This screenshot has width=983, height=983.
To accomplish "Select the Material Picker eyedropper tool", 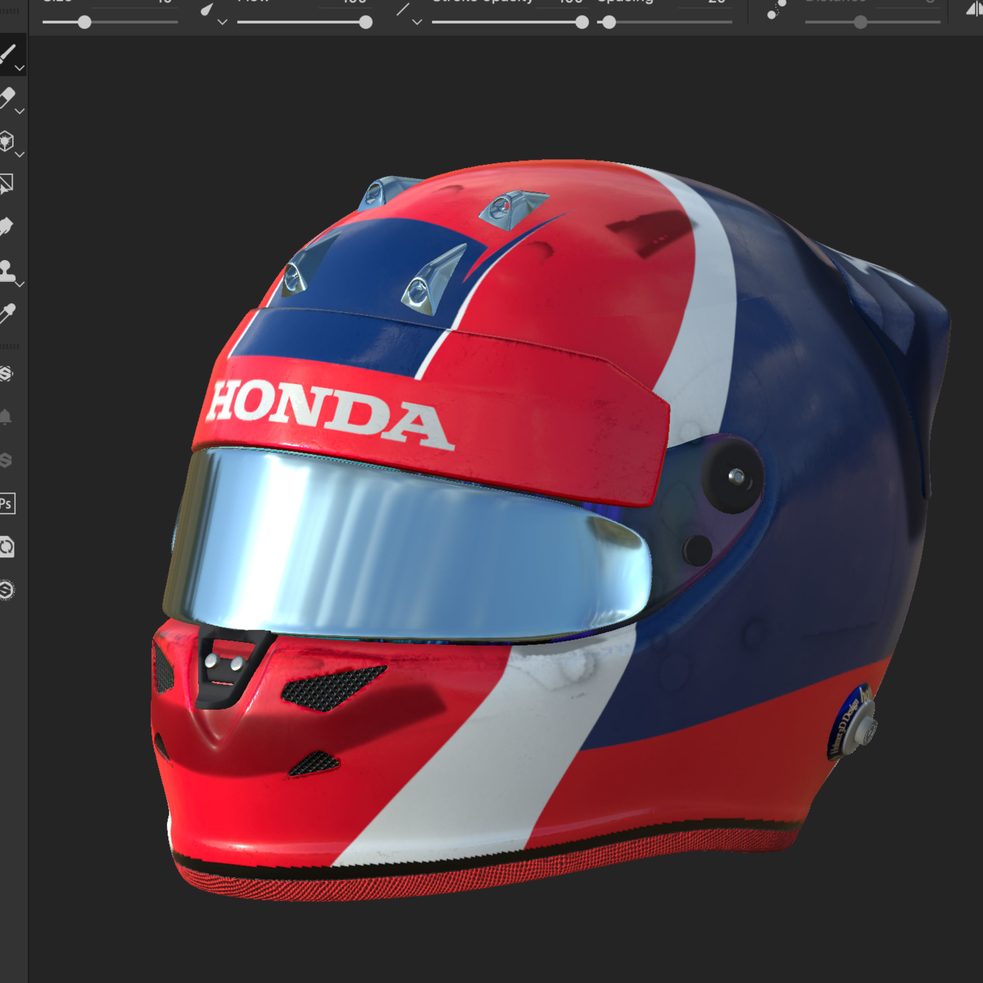I will click(7, 314).
